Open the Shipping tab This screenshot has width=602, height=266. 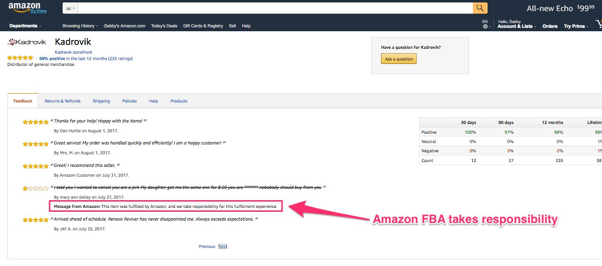click(x=101, y=101)
